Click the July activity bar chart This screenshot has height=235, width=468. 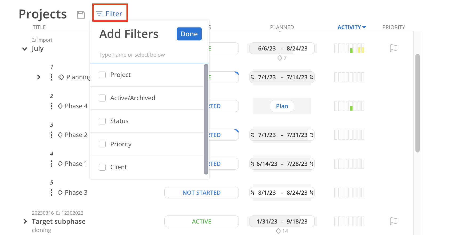[x=349, y=48]
